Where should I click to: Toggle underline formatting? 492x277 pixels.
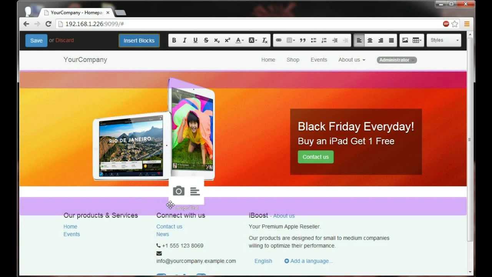(x=195, y=40)
